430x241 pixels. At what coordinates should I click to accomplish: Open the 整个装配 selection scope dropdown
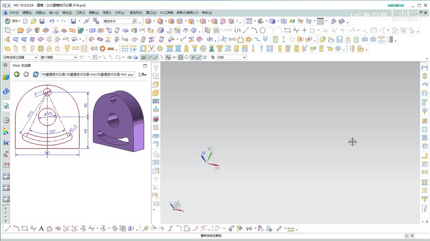[x=59, y=57]
